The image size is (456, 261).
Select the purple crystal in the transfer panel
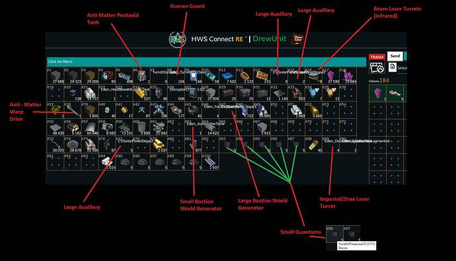tap(377, 93)
